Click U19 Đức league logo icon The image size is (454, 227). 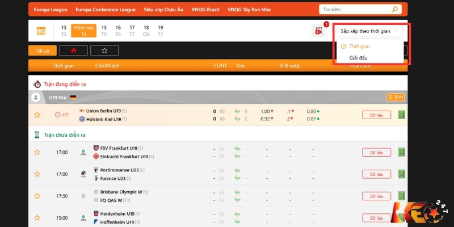(36, 97)
